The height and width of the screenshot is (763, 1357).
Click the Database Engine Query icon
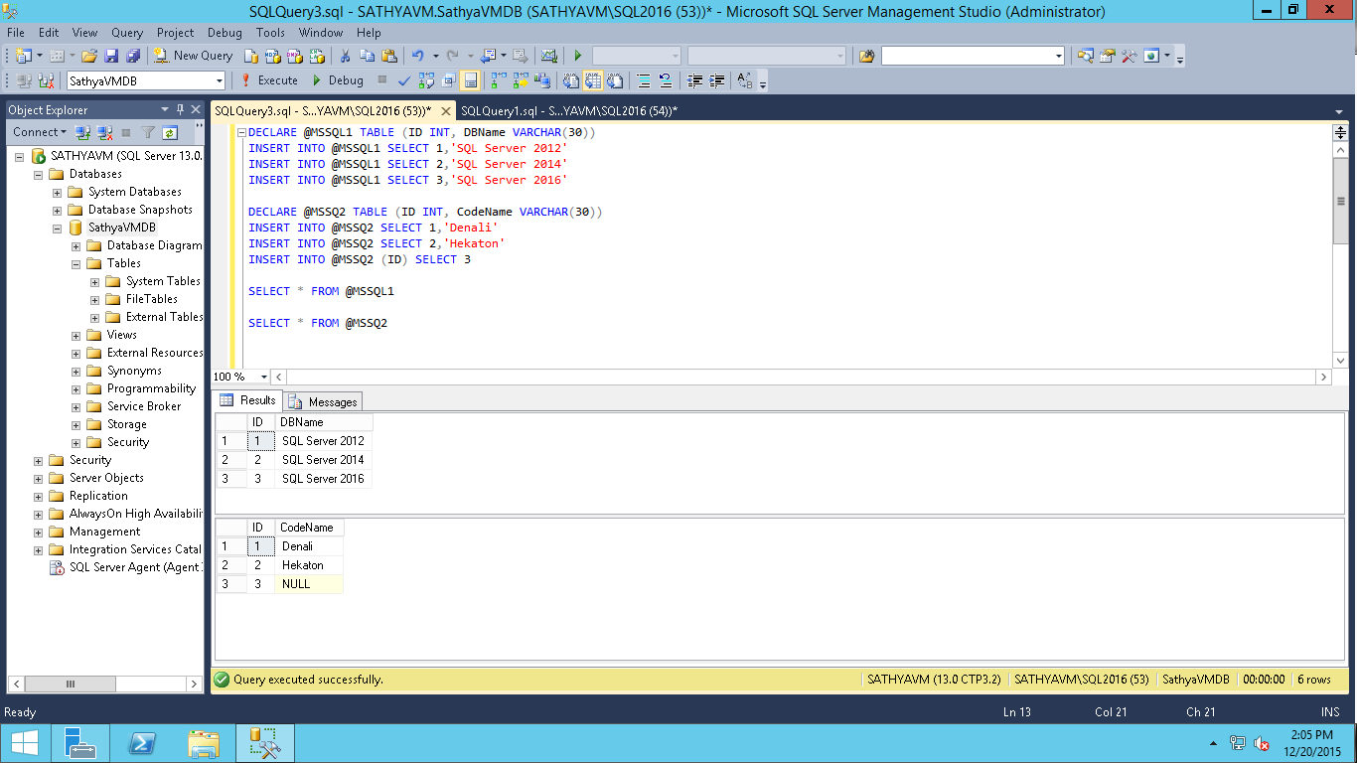tap(252, 56)
